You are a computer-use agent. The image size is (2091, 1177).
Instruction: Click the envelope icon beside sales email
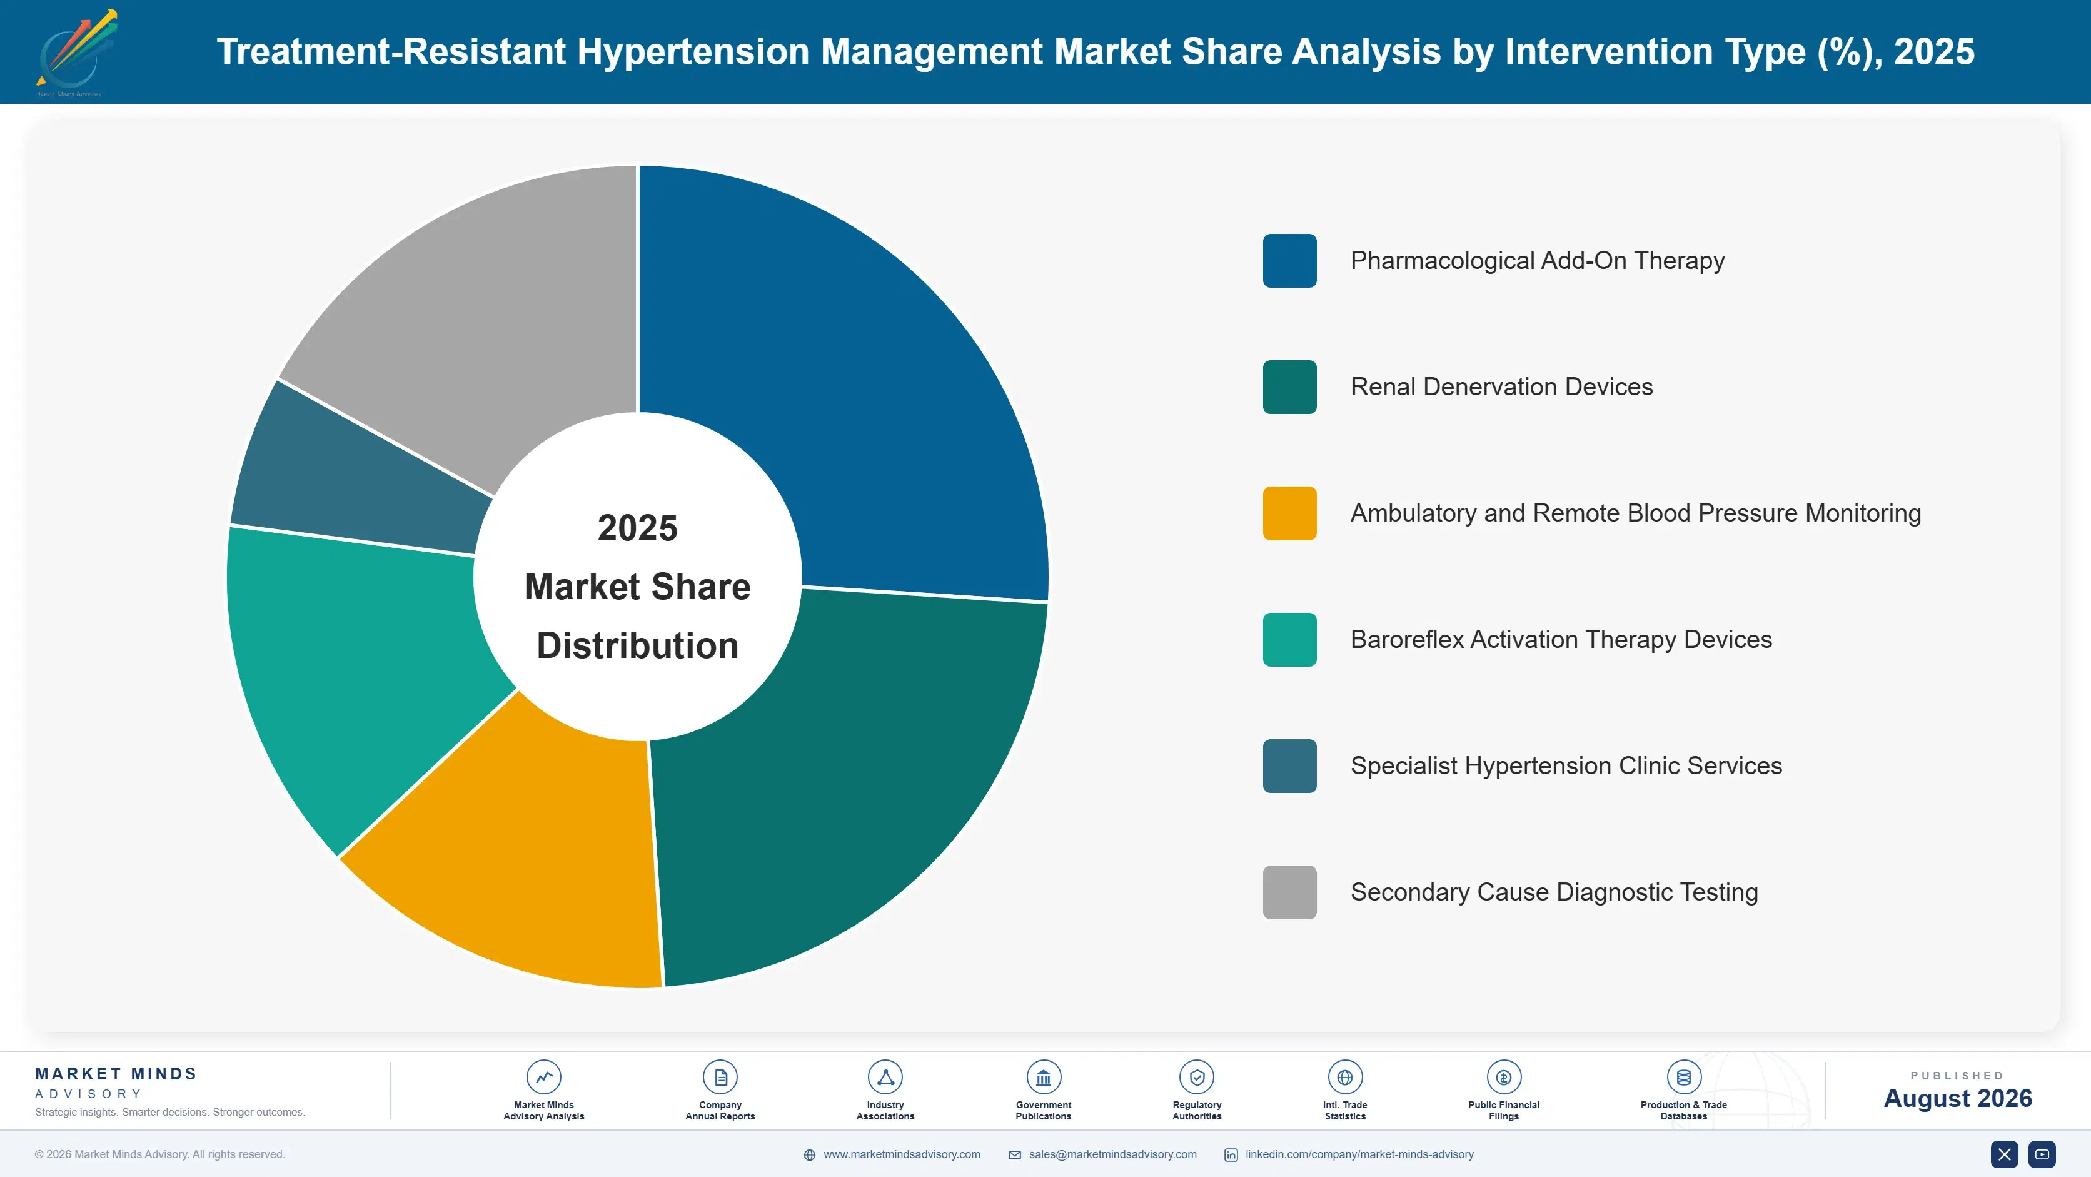click(x=1015, y=1155)
